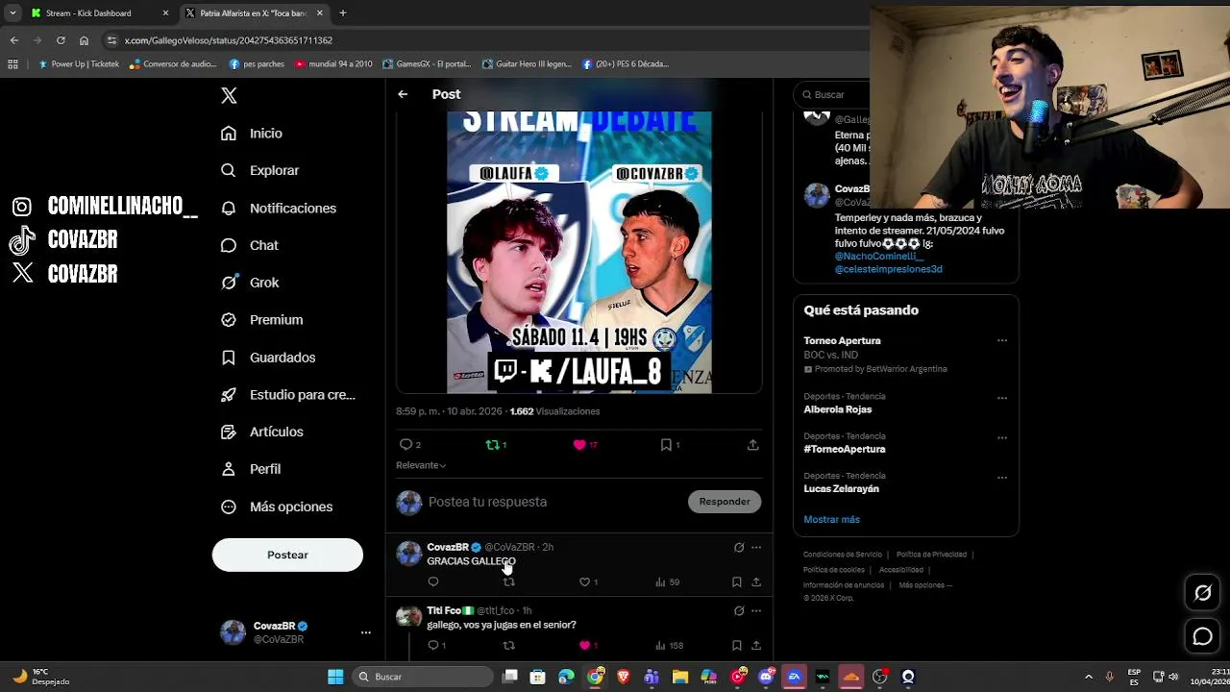Open the taskbar volume control
The width and height of the screenshot is (1230, 692).
[x=1172, y=677]
